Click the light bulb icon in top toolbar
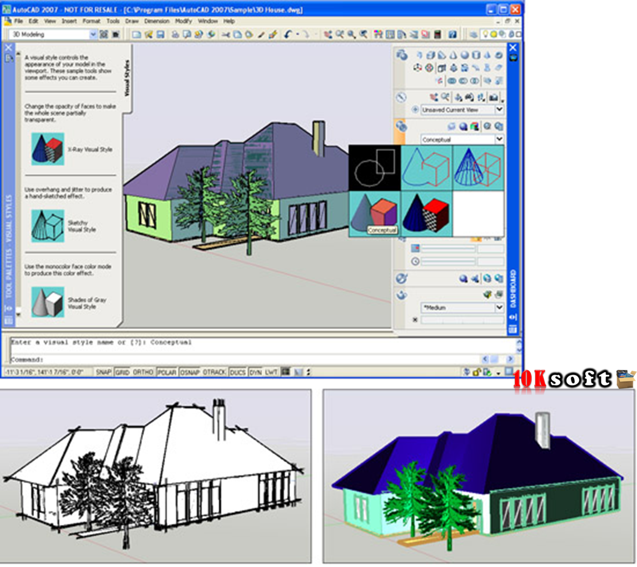Viewport: 637px width, 567px height. [485, 34]
